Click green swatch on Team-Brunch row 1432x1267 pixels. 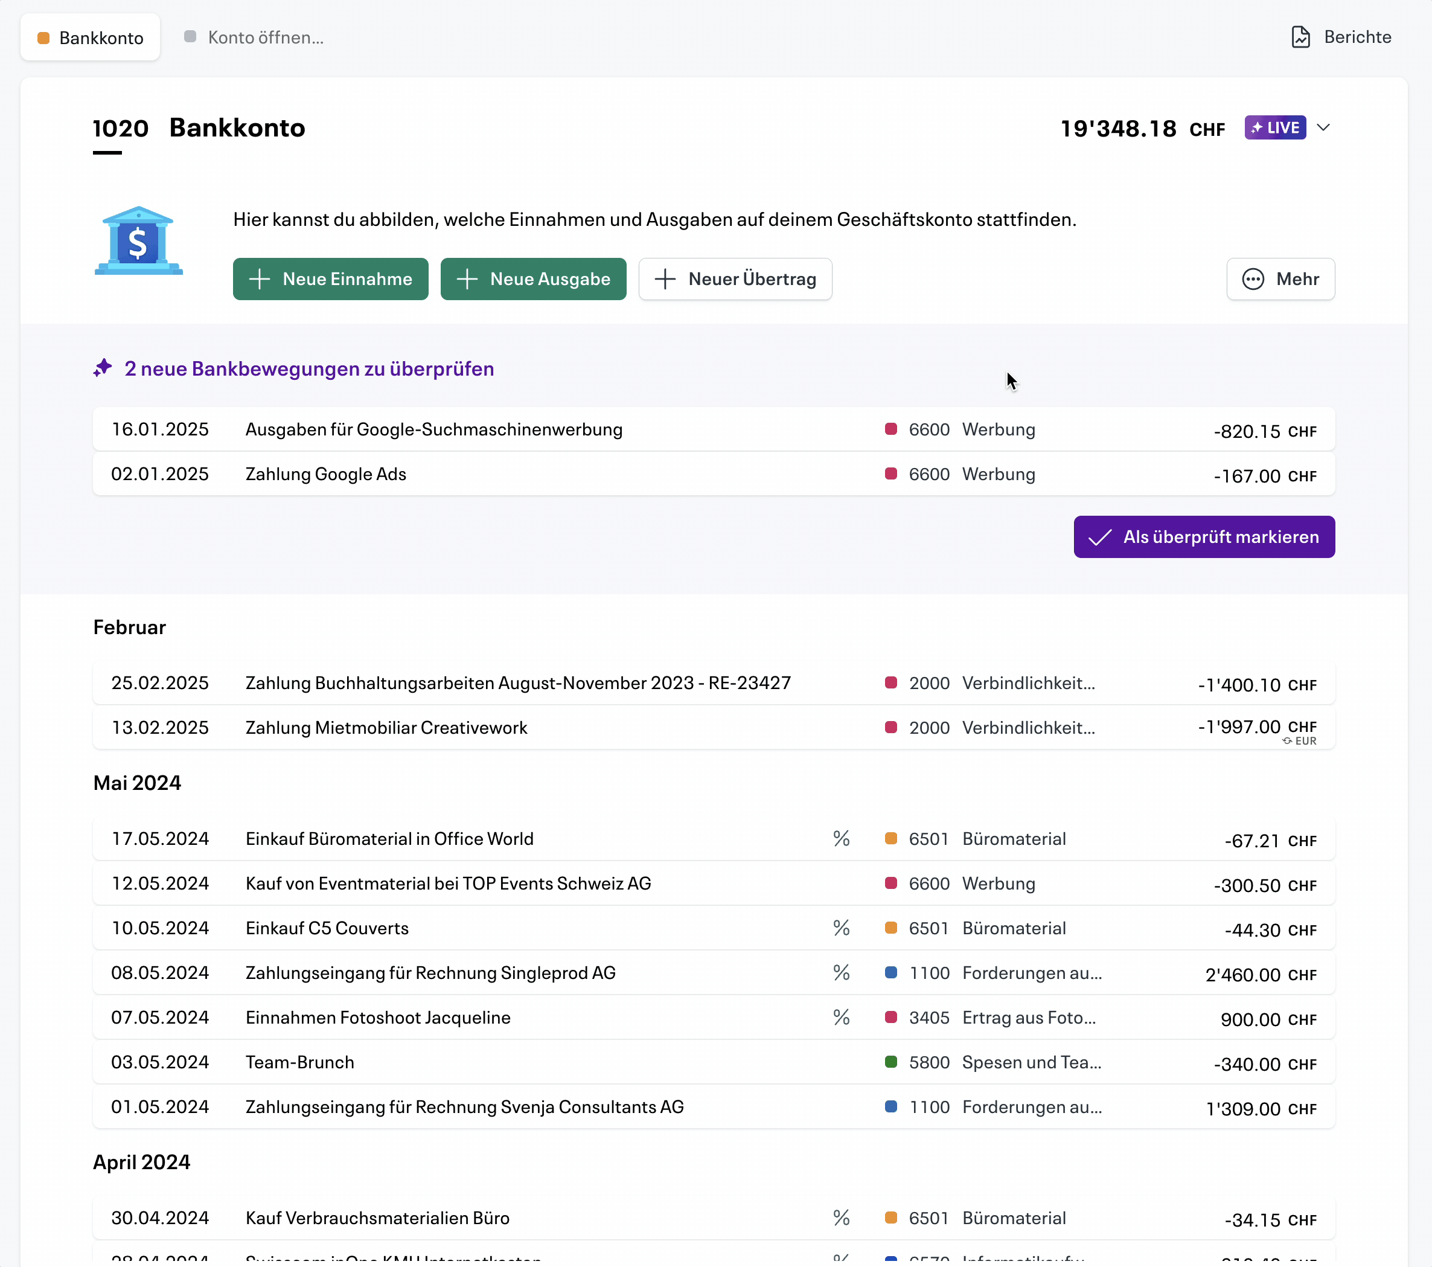[x=891, y=1062]
